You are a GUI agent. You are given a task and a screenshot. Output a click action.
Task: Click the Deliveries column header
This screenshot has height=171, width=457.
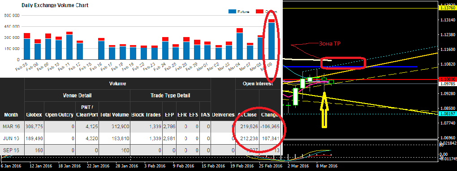223,115
